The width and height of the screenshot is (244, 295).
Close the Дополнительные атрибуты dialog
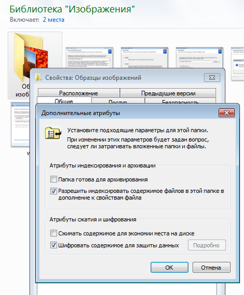point(227,113)
